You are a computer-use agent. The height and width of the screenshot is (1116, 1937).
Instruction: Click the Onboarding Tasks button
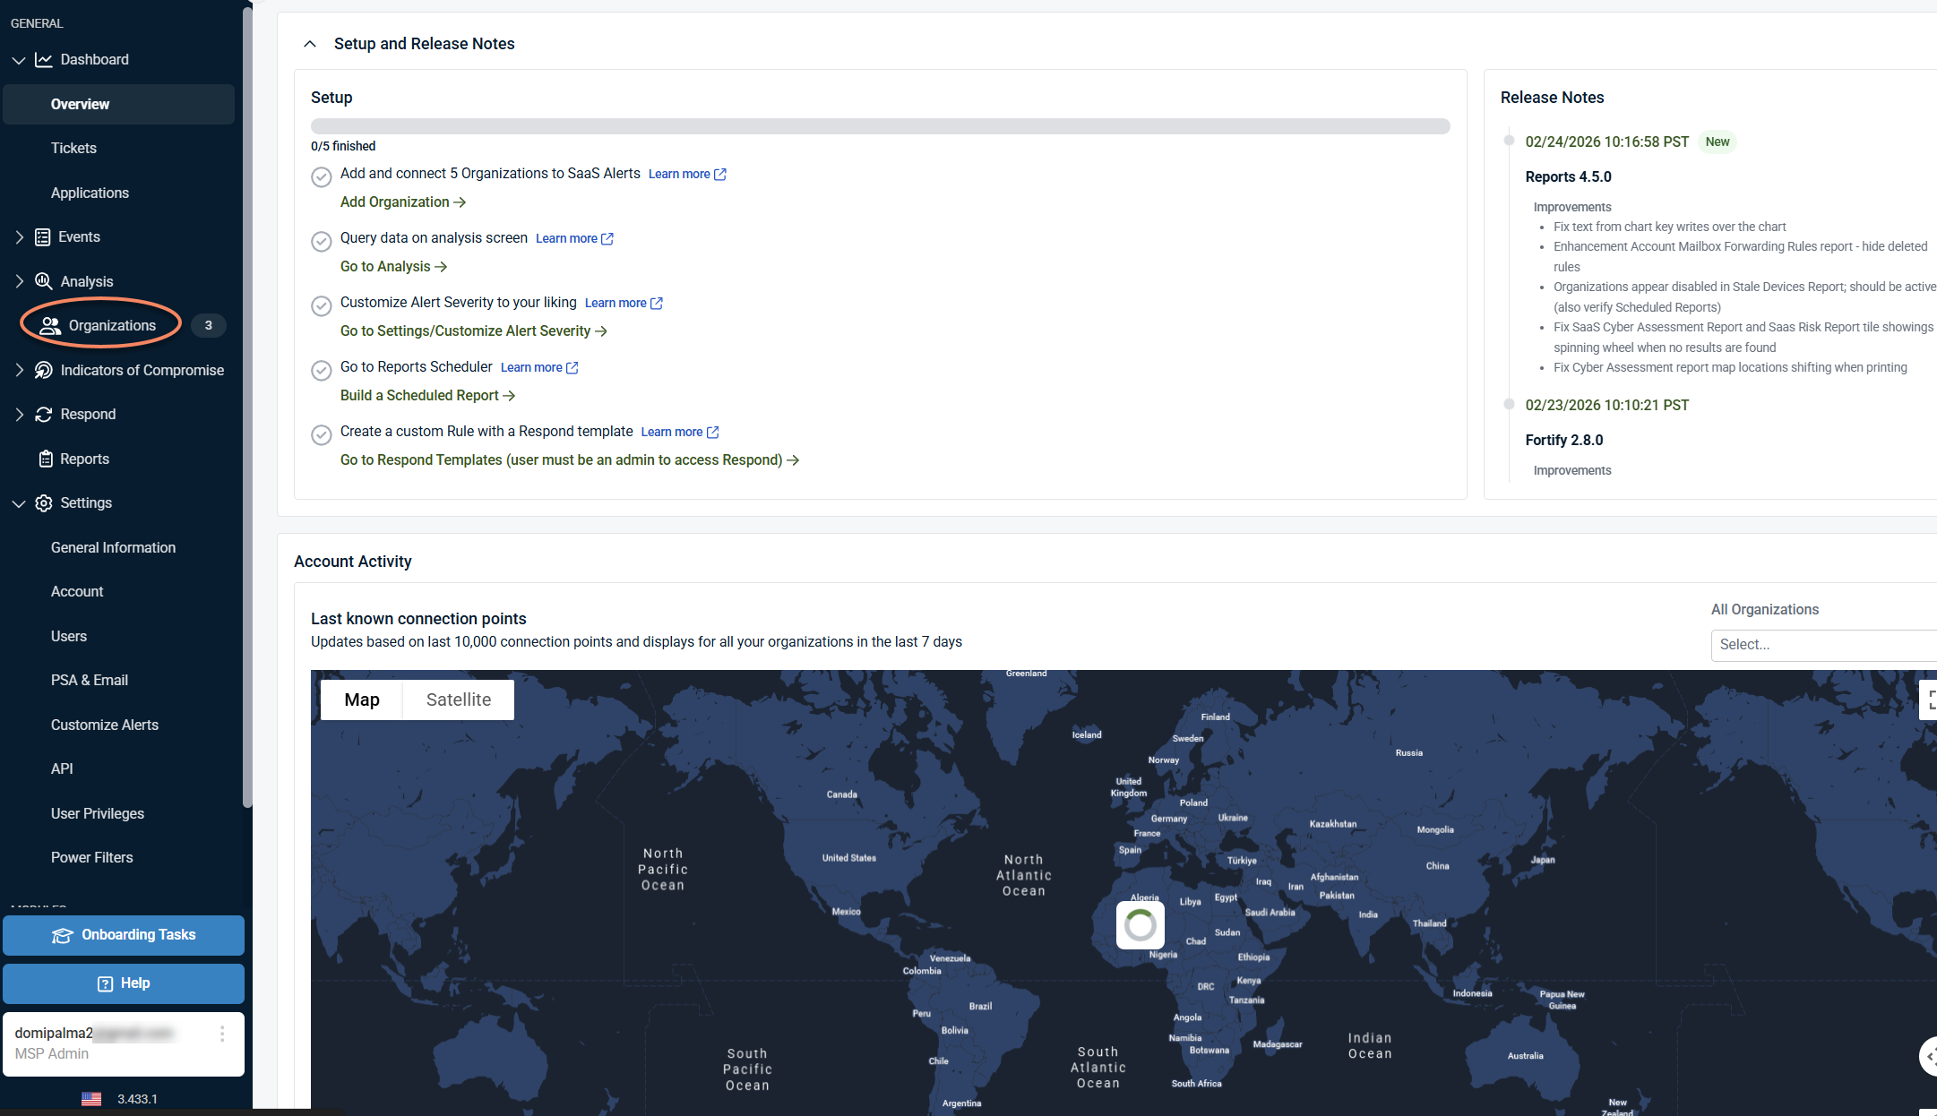[124, 934]
